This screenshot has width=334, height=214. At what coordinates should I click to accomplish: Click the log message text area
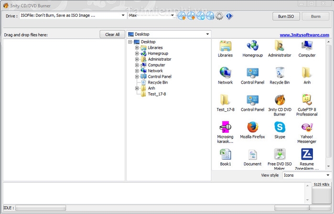click(x=154, y=193)
